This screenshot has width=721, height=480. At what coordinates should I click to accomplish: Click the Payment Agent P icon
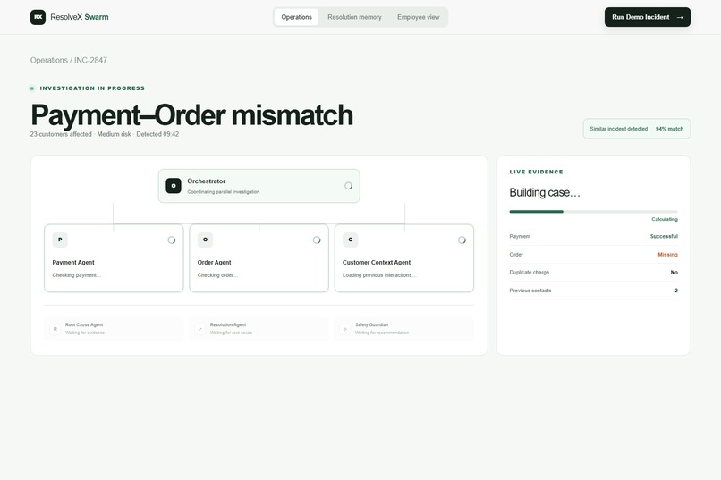(60, 240)
